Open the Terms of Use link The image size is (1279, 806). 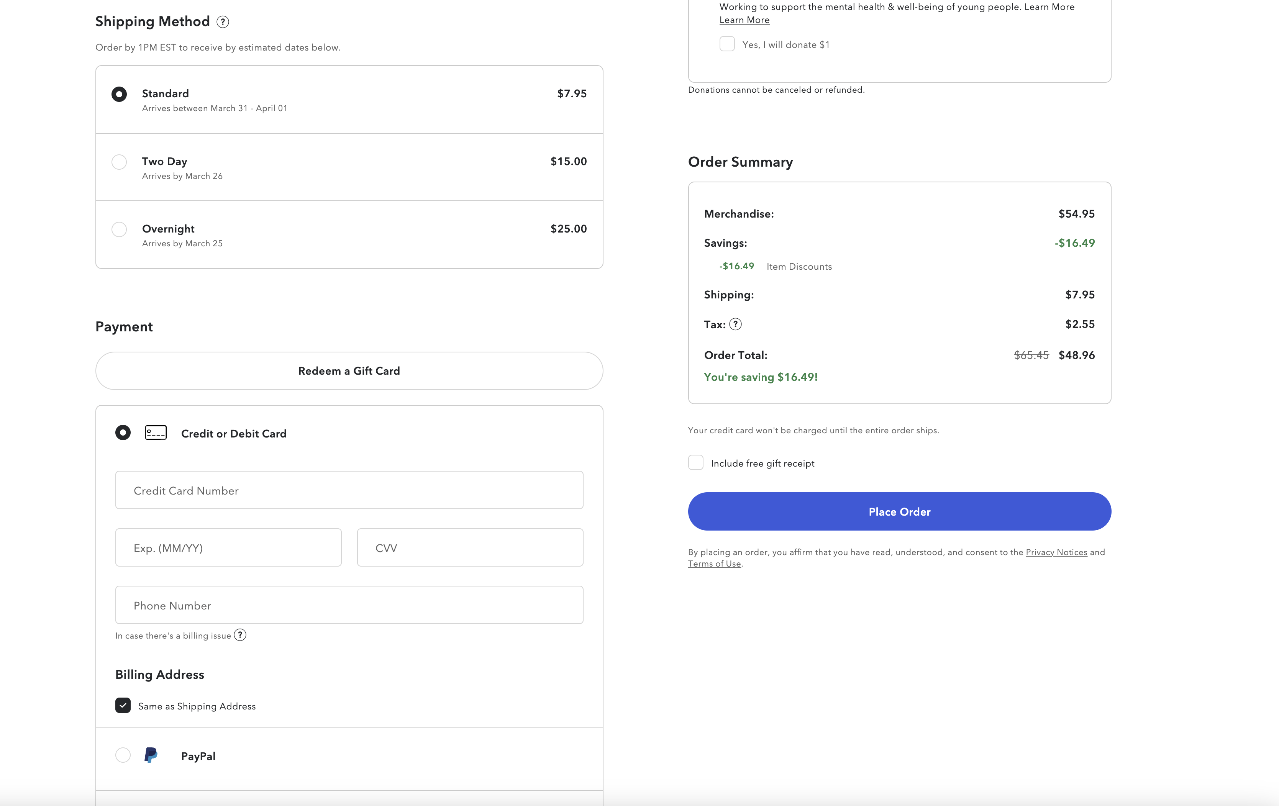coord(714,564)
